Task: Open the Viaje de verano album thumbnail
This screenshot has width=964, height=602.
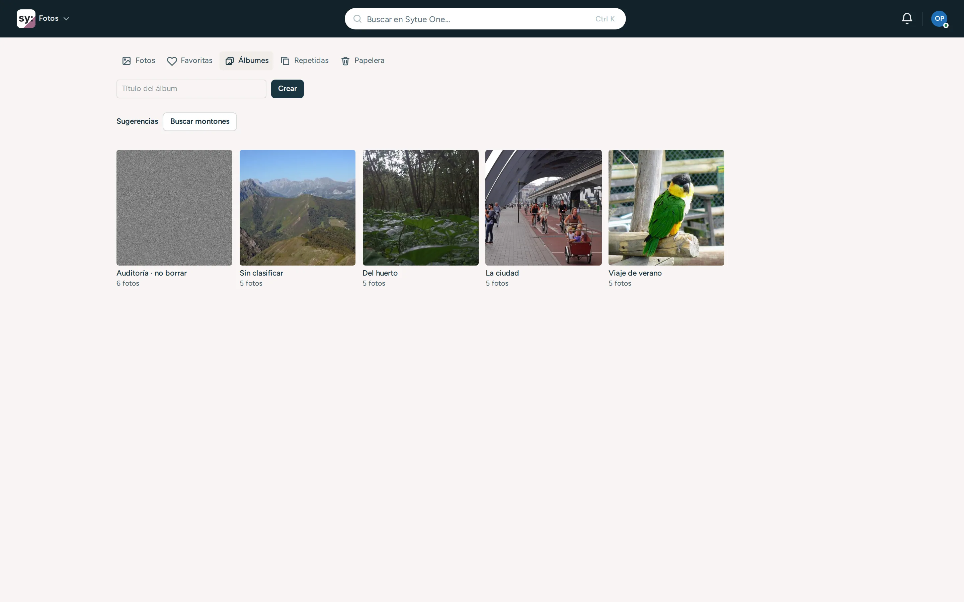Action: 666,208
